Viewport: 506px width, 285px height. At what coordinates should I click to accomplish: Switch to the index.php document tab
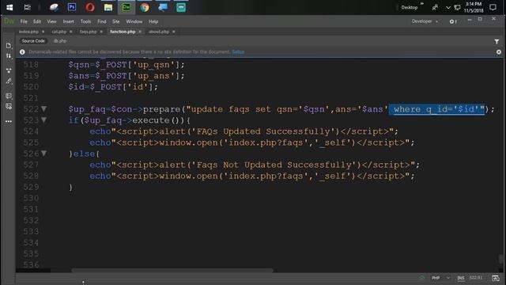tap(28, 32)
